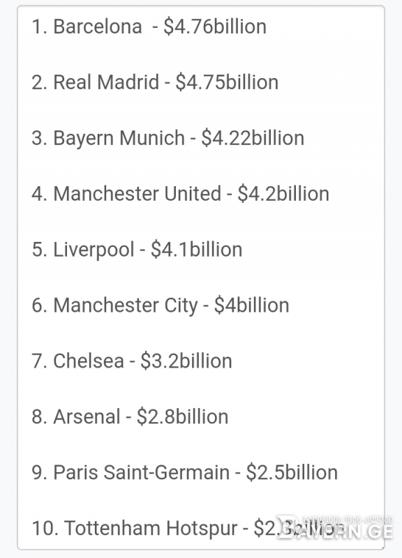Viewport: 402px width, 558px height.
Task: Click the Chelsea $3.2billion line
Action: [132, 361]
